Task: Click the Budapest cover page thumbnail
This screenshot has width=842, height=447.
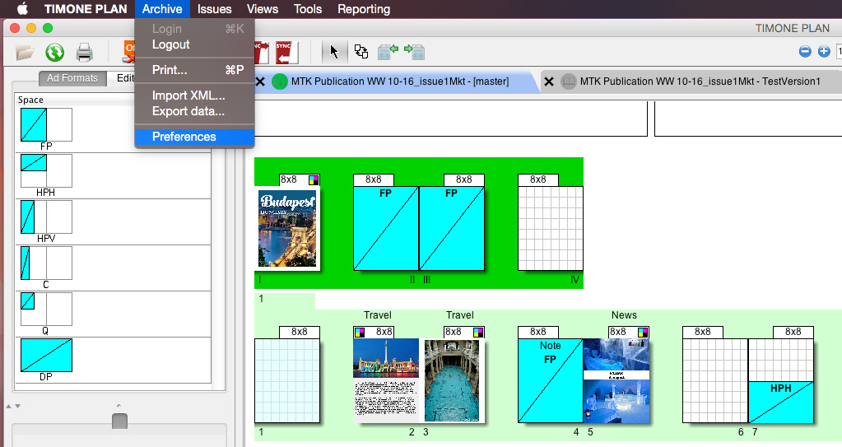Action: tap(287, 228)
